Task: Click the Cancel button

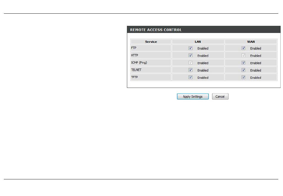Action: [x=220, y=97]
